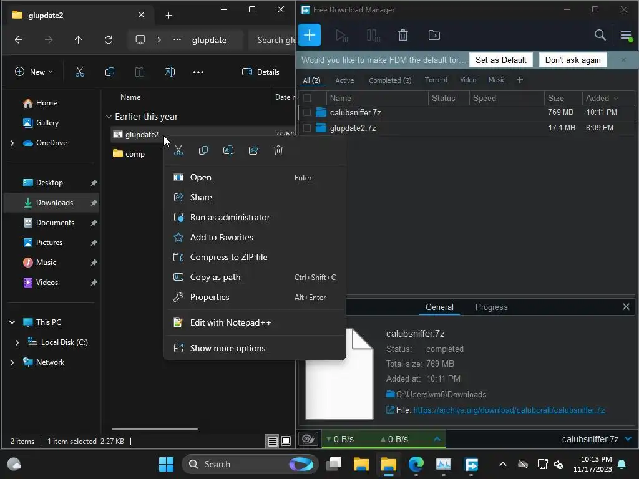The image size is (639, 479).
Task: Switch to the Completed (2) tab
Action: 389,80
